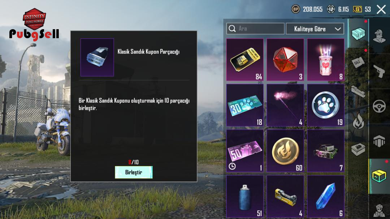Image resolution: width=390 pixels, height=219 pixels.
Task: Select the red polyhedron gem item
Action: (x=285, y=59)
